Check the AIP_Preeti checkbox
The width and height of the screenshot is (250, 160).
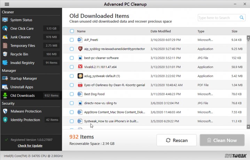(72, 40)
